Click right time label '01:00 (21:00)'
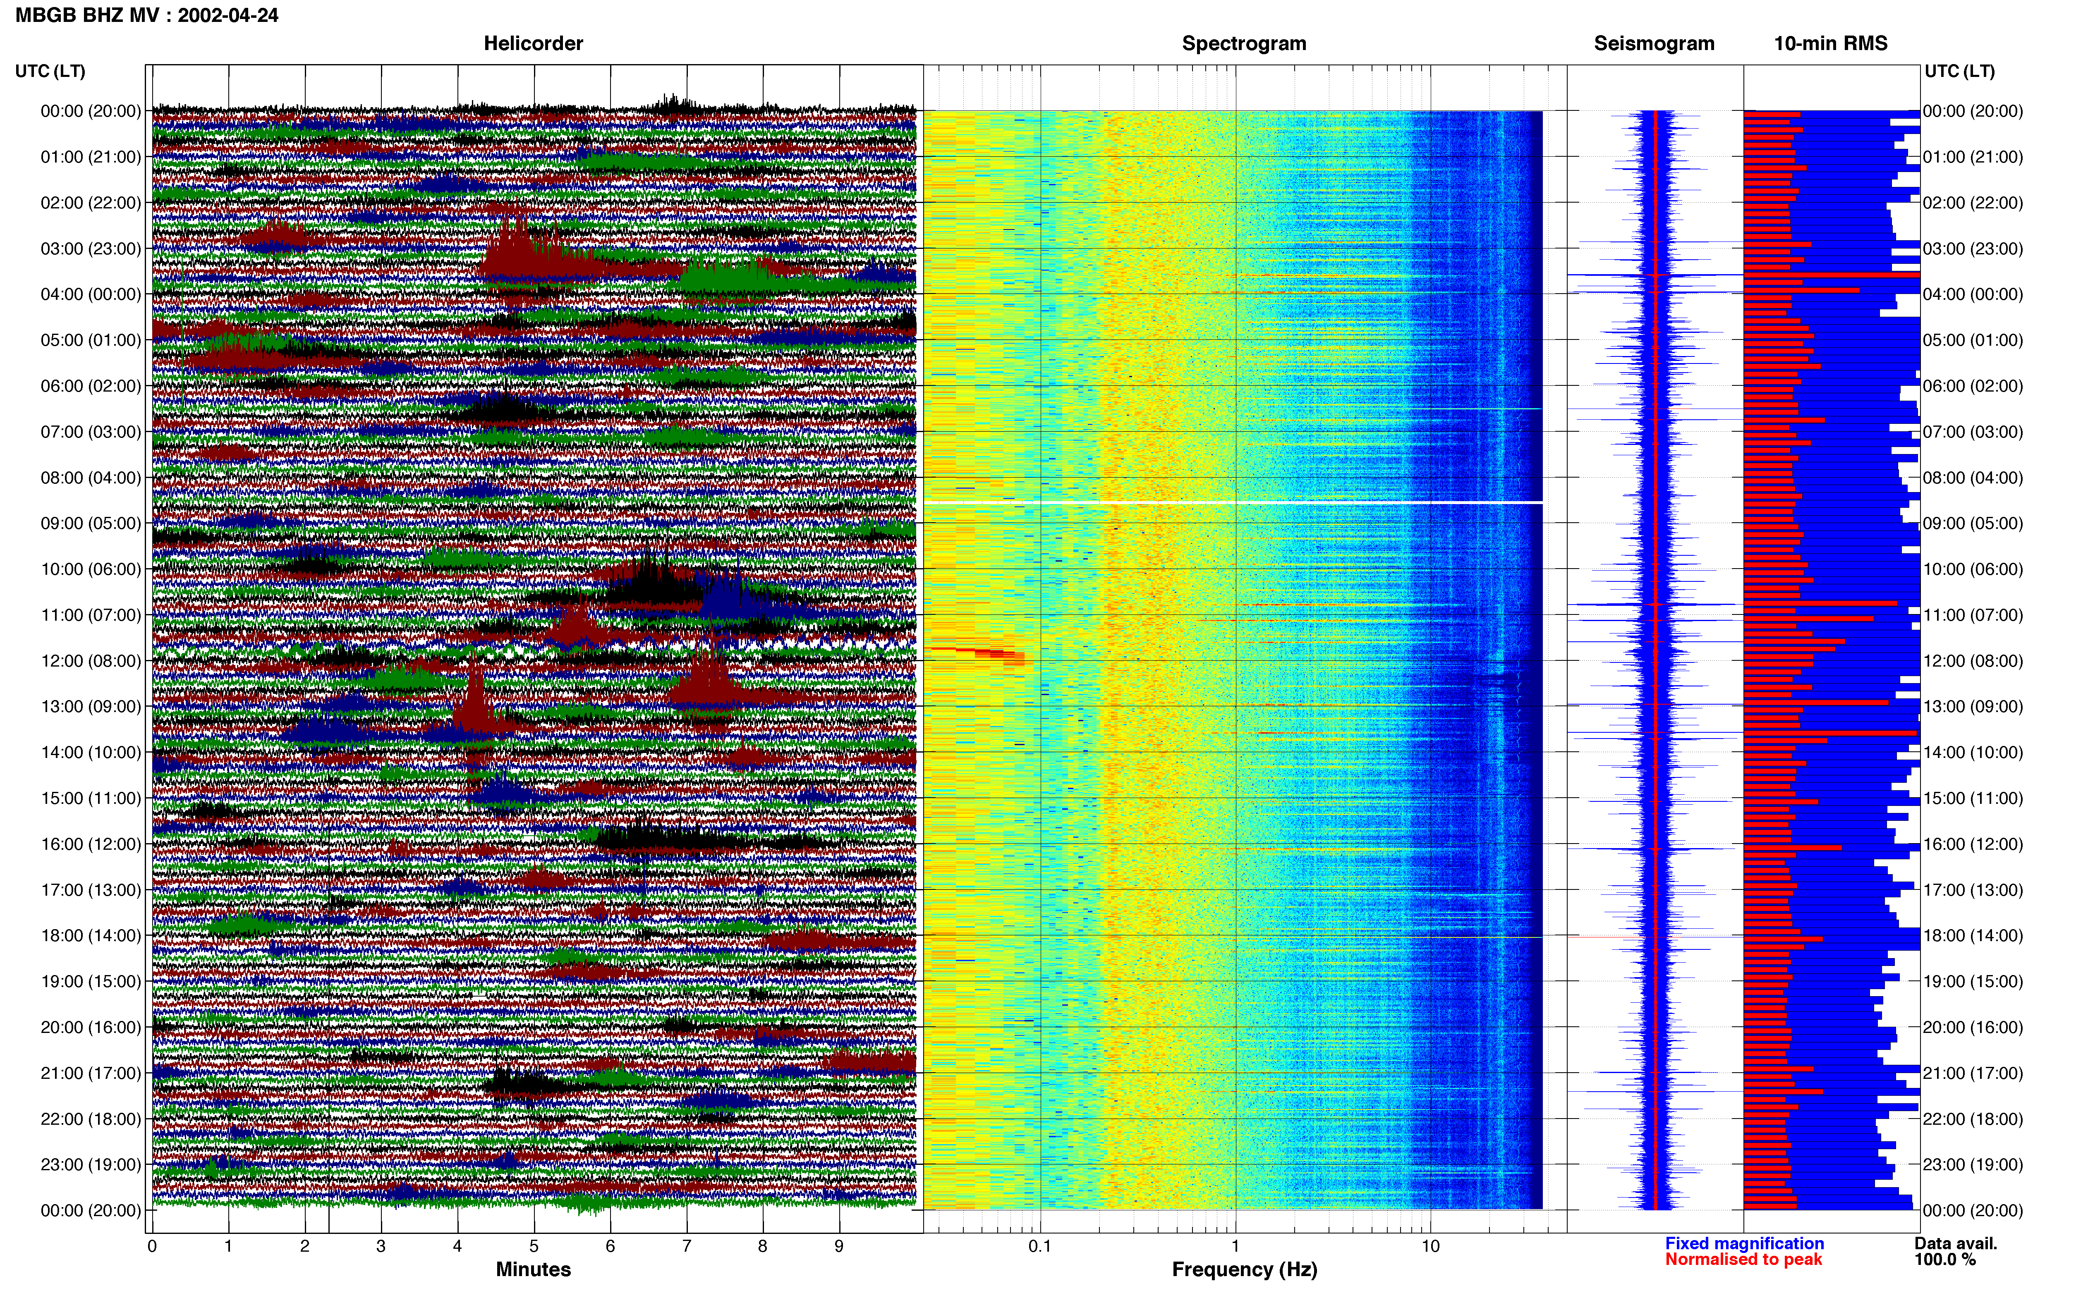 [x=1973, y=157]
